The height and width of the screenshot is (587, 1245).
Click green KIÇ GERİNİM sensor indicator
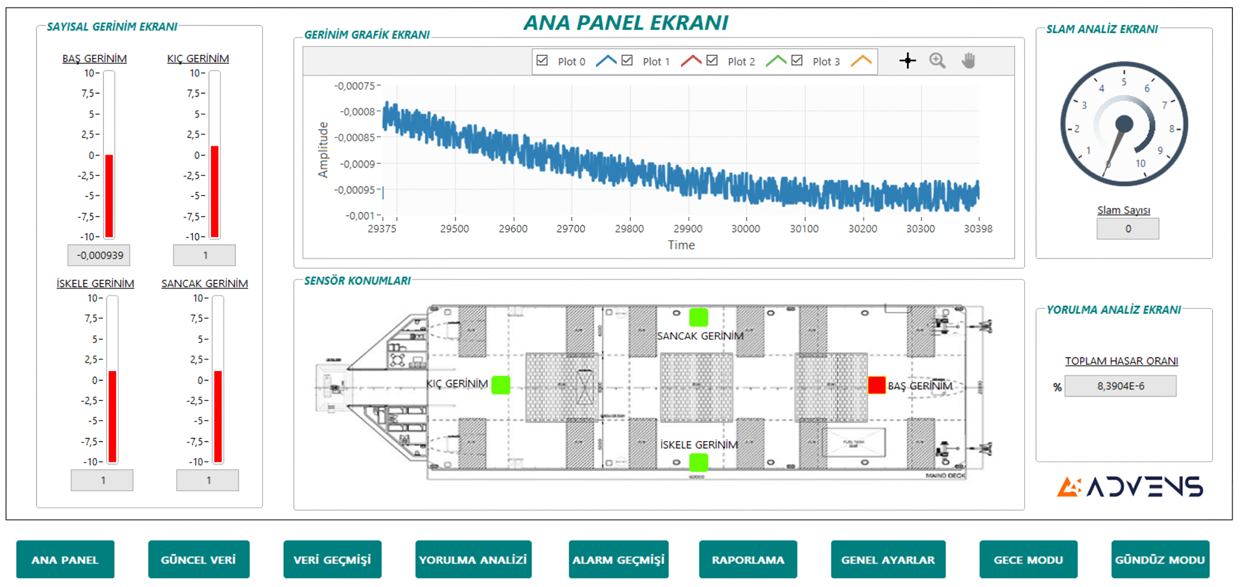pyautogui.click(x=501, y=385)
